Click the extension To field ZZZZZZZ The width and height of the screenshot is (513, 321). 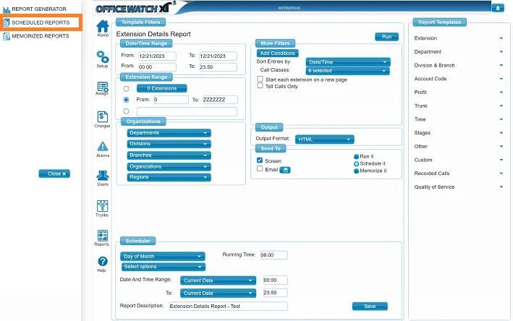pos(220,100)
